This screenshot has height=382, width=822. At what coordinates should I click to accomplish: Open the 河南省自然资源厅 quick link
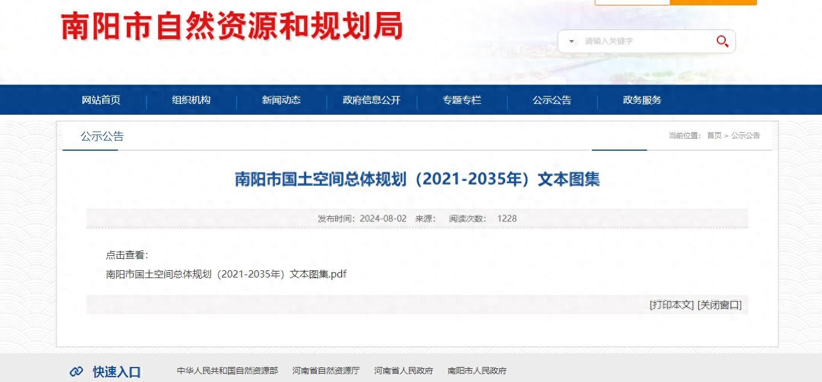[x=326, y=371]
